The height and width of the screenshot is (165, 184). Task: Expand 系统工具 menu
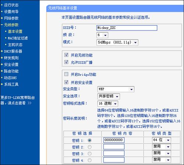pyautogui.click(x=11, y=85)
